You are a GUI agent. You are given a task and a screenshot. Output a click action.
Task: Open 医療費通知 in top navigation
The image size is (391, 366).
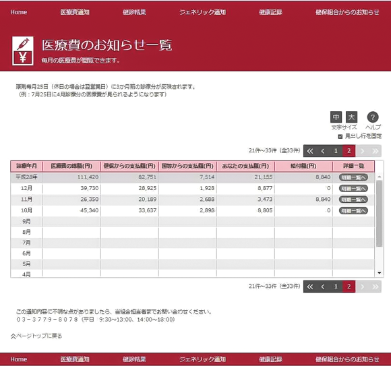tap(75, 12)
